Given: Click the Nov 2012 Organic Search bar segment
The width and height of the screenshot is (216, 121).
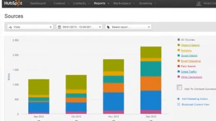Looking at the screenshot, I should pyautogui.click(x=113, y=65).
